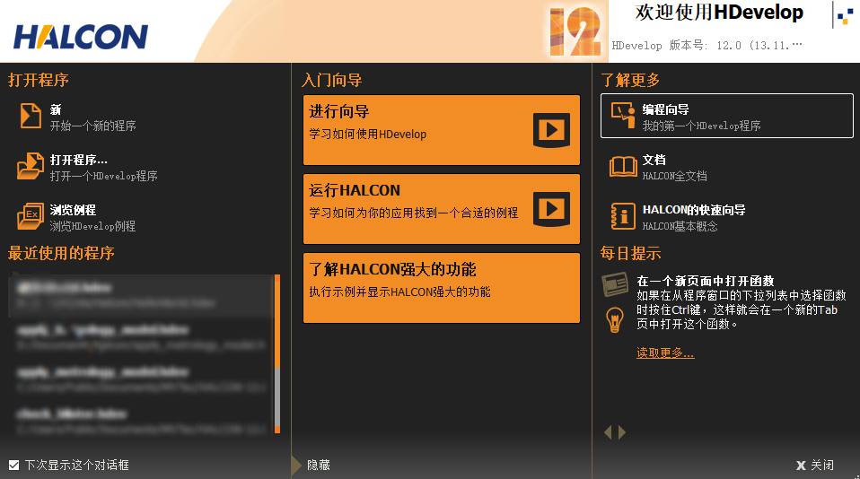This screenshot has height=479, width=860.
Task: Click the new program document icon
Action: pyautogui.click(x=31, y=117)
